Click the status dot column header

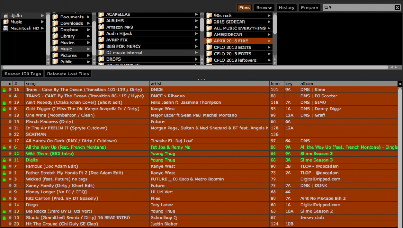point(10,84)
